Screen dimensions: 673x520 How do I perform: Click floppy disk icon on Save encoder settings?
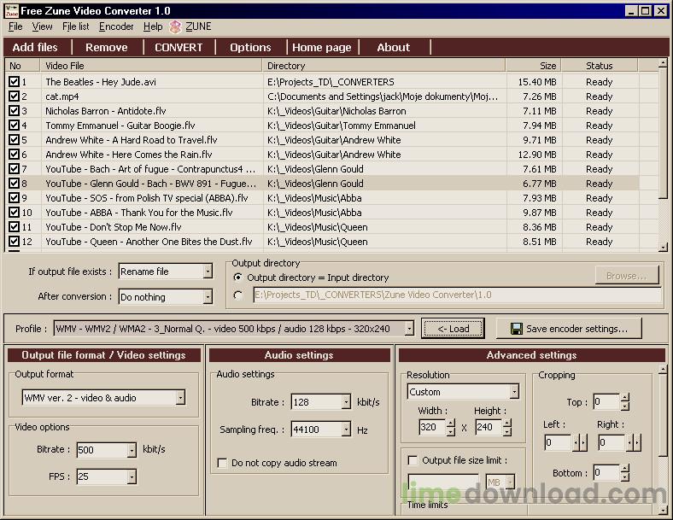click(x=517, y=329)
